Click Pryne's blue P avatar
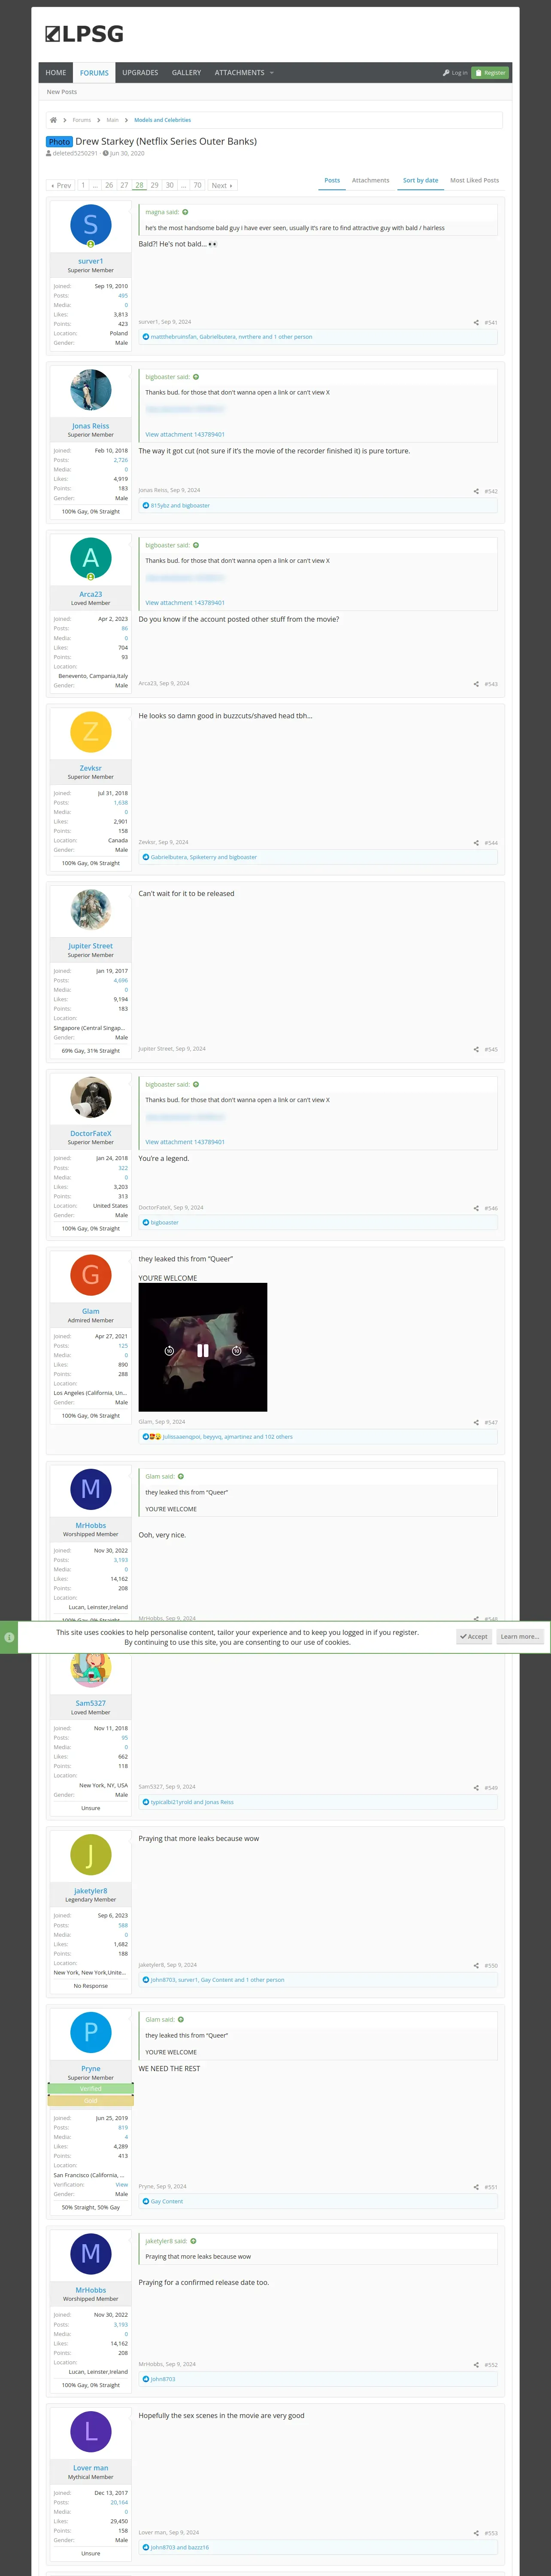Viewport: 551px width, 2576px height. point(91,2032)
